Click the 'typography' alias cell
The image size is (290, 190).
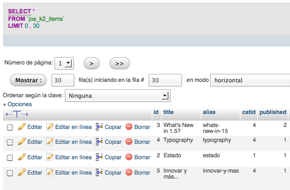pyautogui.click(x=217, y=140)
